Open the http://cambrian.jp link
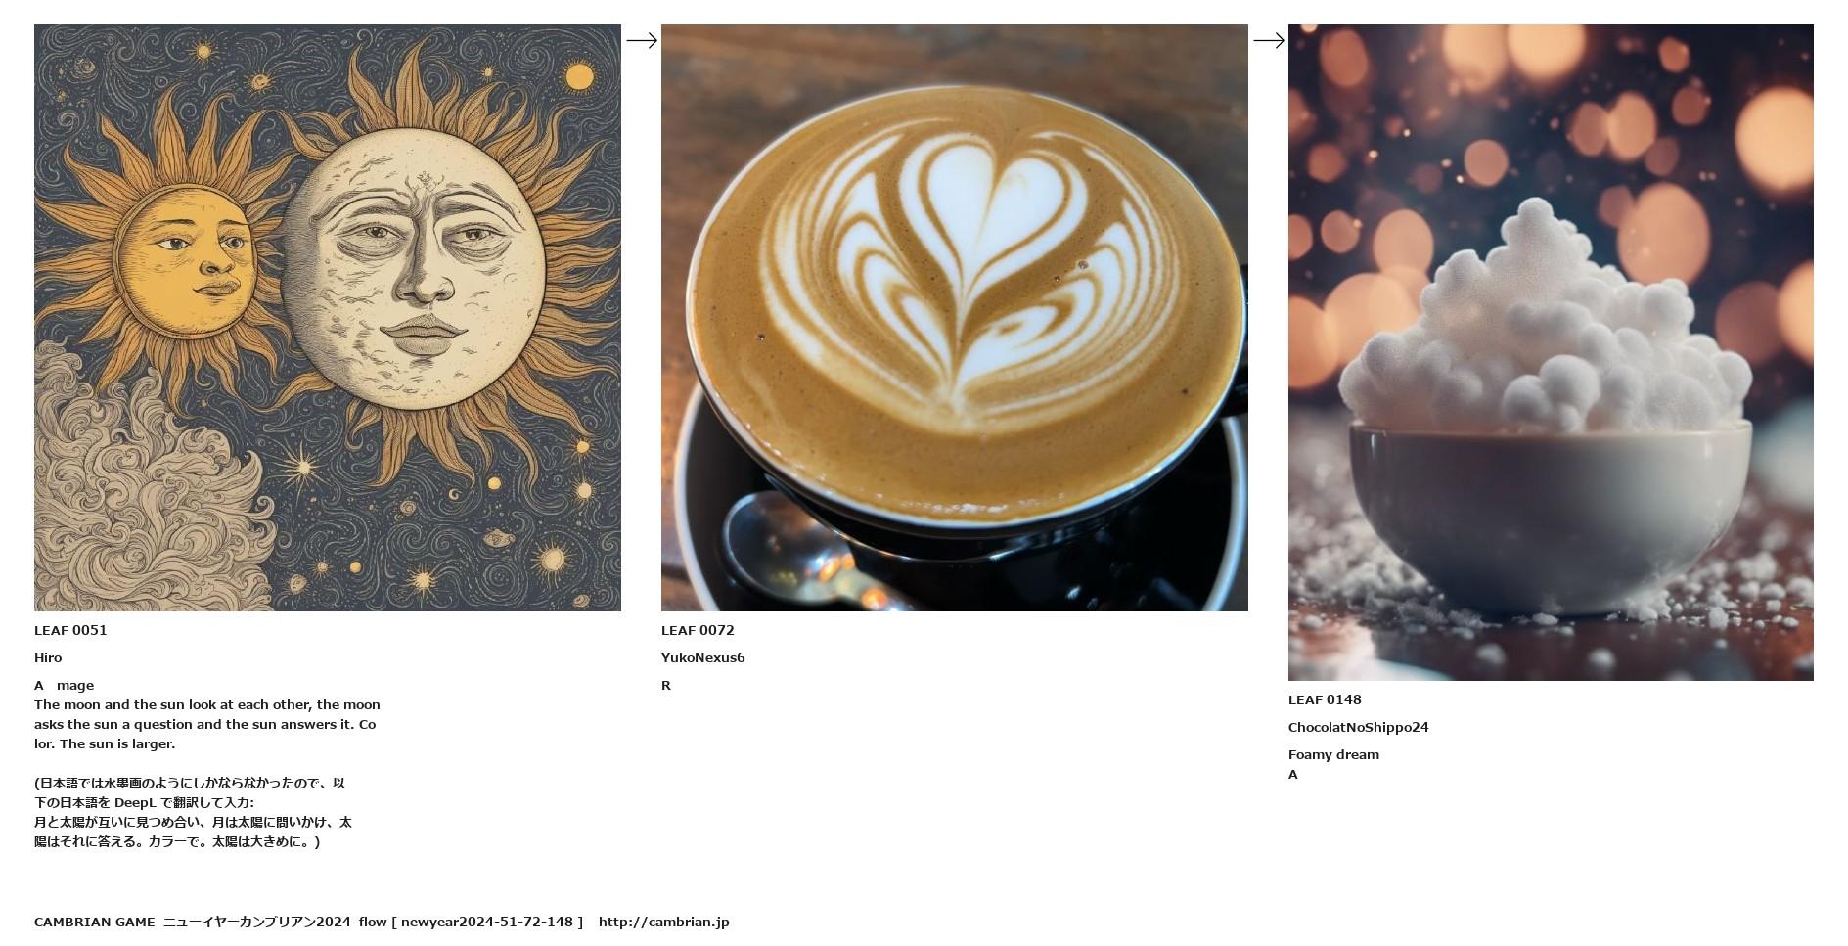The height and width of the screenshot is (946, 1848). [664, 922]
